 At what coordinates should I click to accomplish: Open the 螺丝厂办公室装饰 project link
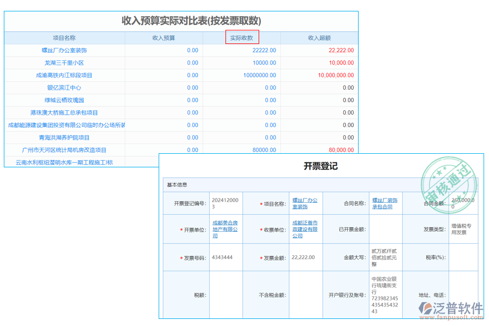pos(64,50)
